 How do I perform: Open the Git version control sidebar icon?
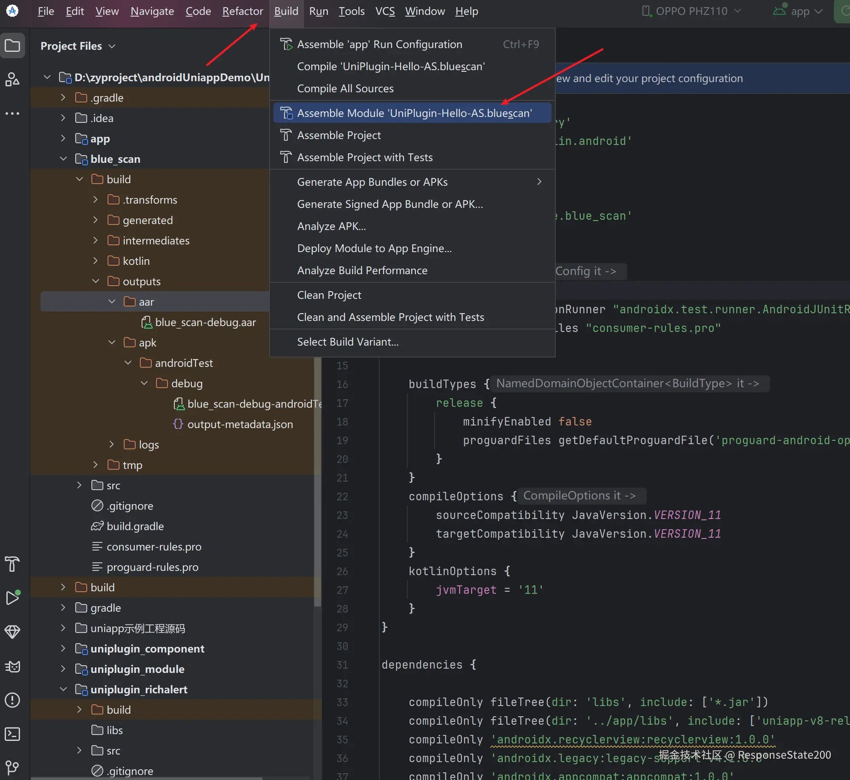pos(12,767)
